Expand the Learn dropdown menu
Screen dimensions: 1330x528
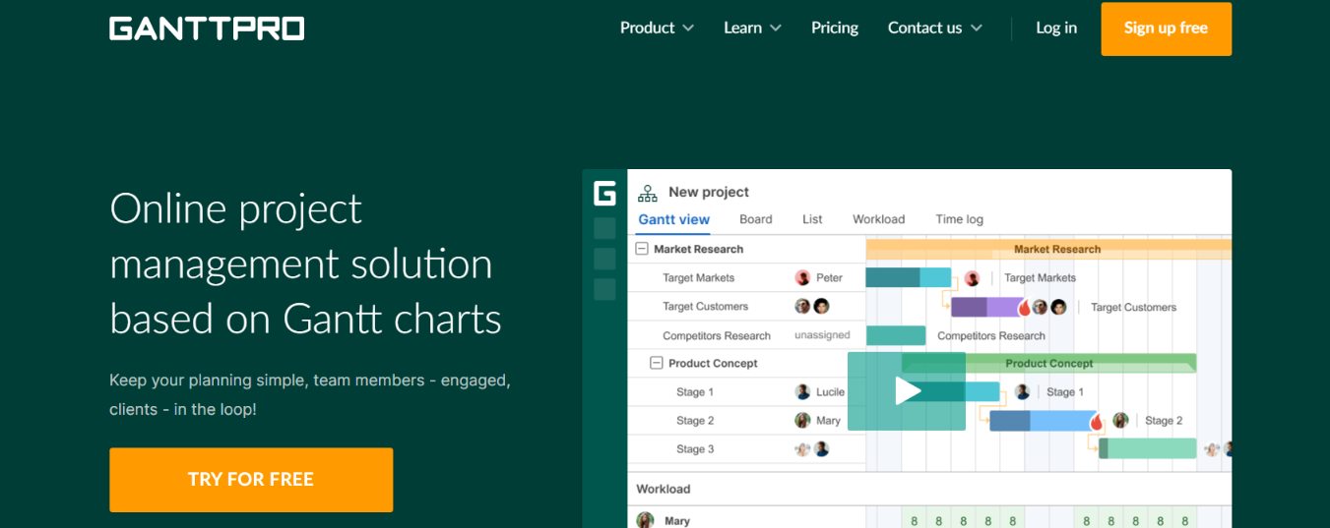[x=752, y=28]
